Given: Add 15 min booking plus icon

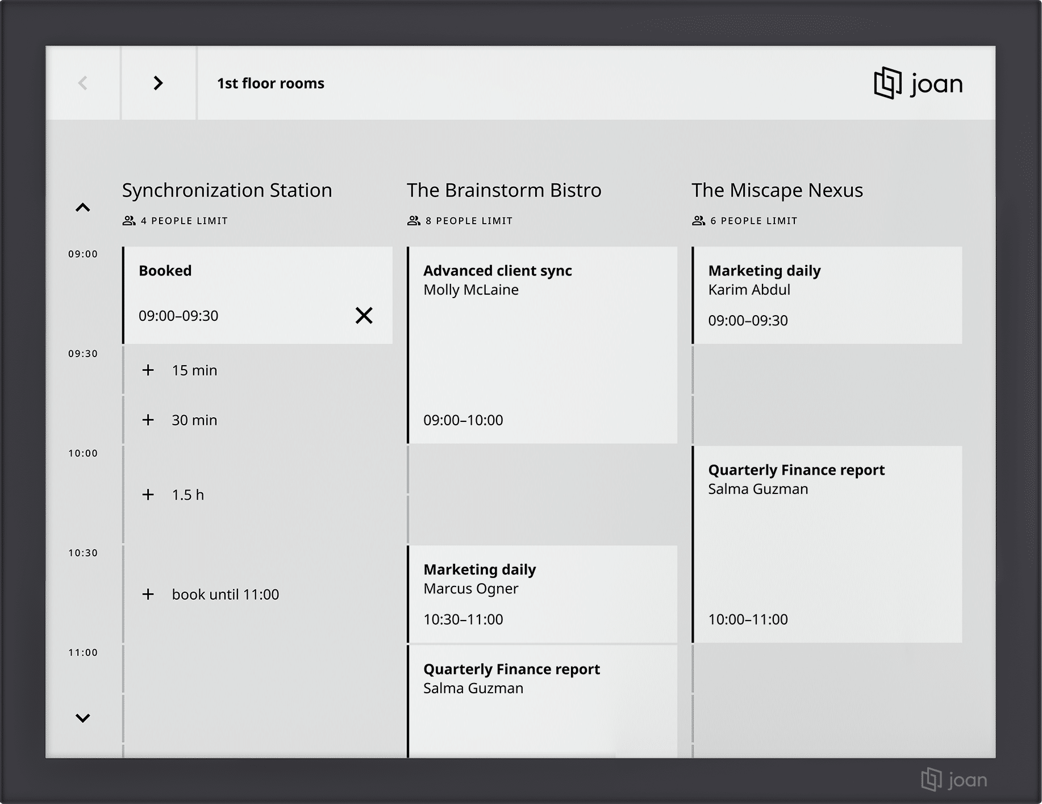Looking at the screenshot, I should 148,370.
